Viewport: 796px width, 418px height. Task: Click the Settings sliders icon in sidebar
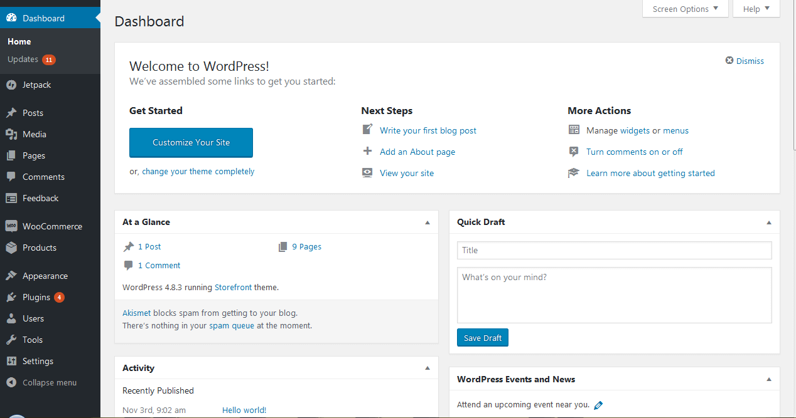[11, 361]
